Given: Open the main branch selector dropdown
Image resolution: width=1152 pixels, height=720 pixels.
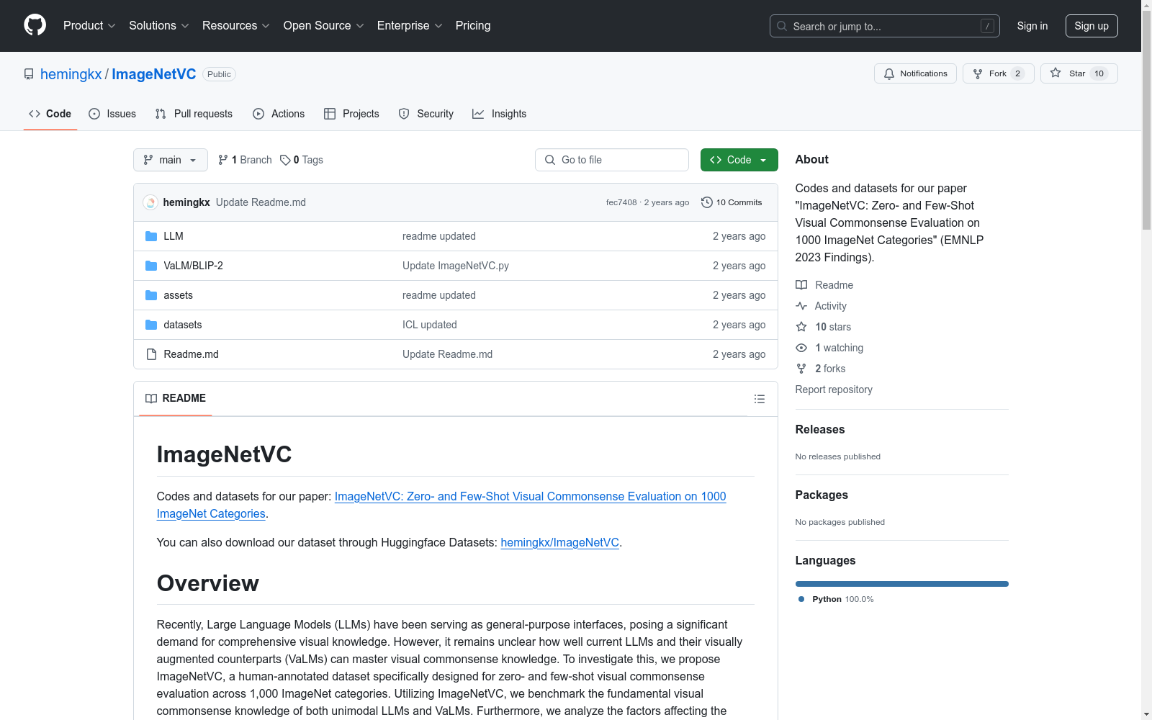Looking at the screenshot, I should [x=171, y=160].
